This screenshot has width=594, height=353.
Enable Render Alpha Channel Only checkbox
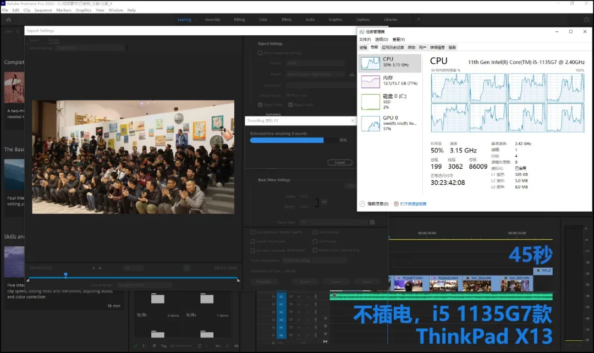pos(315,250)
